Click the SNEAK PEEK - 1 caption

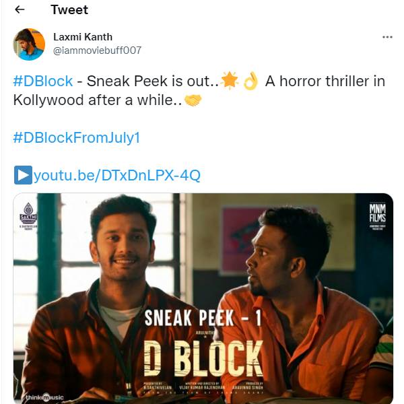pyautogui.click(x=203, y=318)
